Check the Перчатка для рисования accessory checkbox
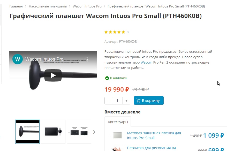 tap(109, 150)
